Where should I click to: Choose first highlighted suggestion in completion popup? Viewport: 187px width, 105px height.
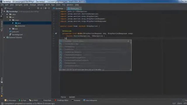95,41
